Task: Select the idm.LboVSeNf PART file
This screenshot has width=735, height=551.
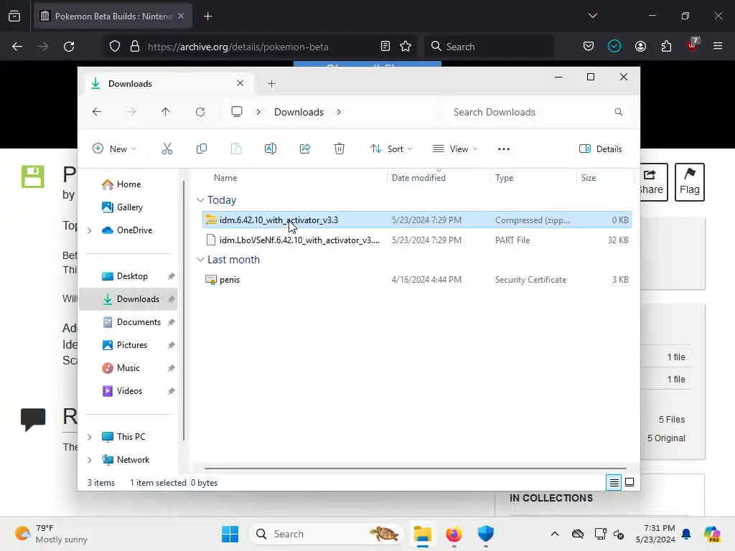Action: coord(417,240)
